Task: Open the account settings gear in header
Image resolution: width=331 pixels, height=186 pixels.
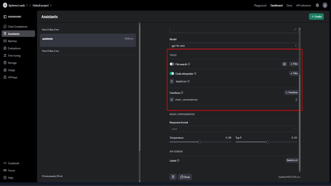Action: point(317,5)
